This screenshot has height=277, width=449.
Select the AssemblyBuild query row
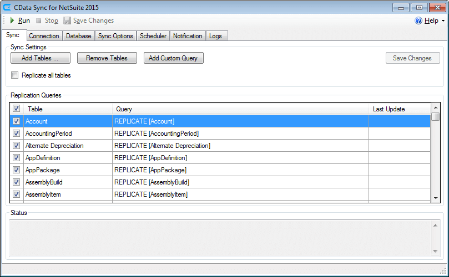240,182
